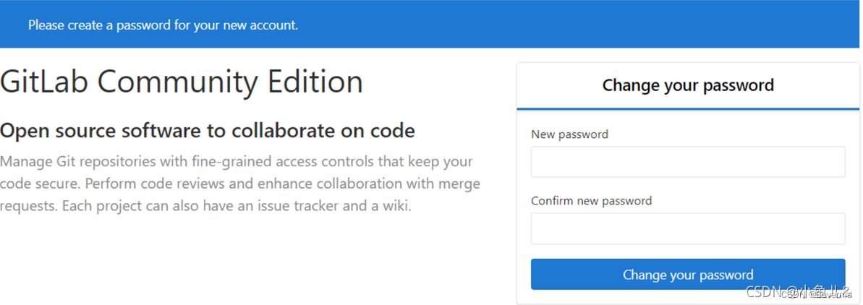This screenshot has width=863, height=305.
Task: Click the New password label
Action: coord(569,134)
